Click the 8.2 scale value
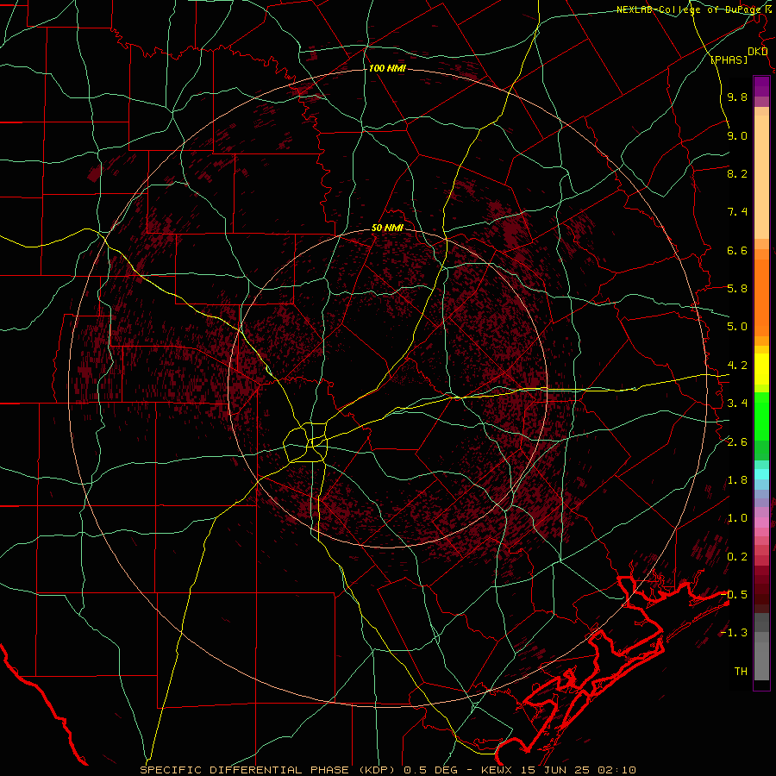Image resolution: width=776 pixels, height=776 pixels. pos(737,173)
